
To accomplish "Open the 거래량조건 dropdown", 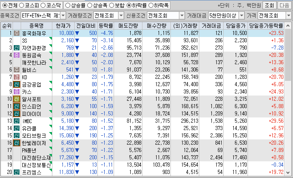I will coord(121,16).
